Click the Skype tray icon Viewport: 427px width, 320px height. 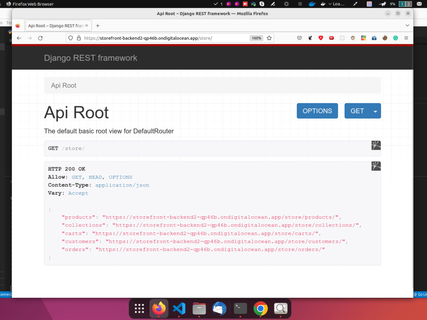click(x=262, y=4)
